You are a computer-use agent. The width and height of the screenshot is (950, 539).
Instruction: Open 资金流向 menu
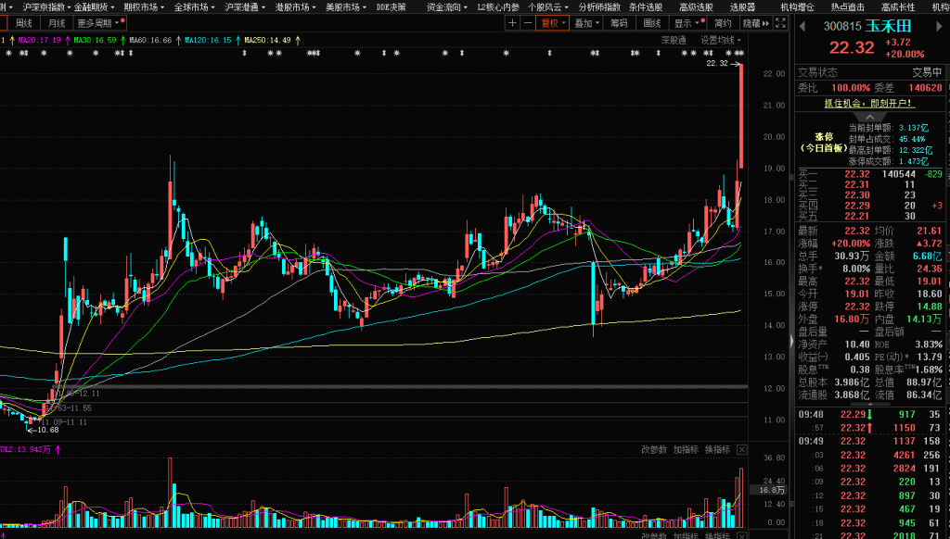click(447, 7)
